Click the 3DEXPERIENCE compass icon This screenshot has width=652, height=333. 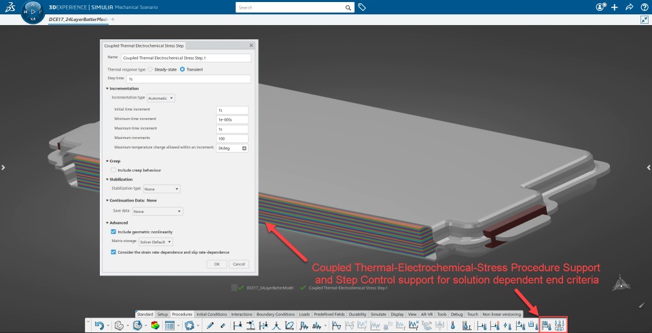tap(33, 12)
